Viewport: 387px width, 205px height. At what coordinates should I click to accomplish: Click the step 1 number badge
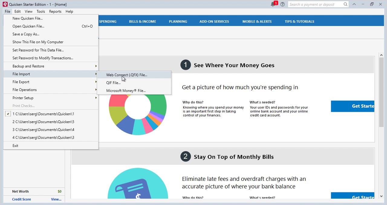[186, 65]
